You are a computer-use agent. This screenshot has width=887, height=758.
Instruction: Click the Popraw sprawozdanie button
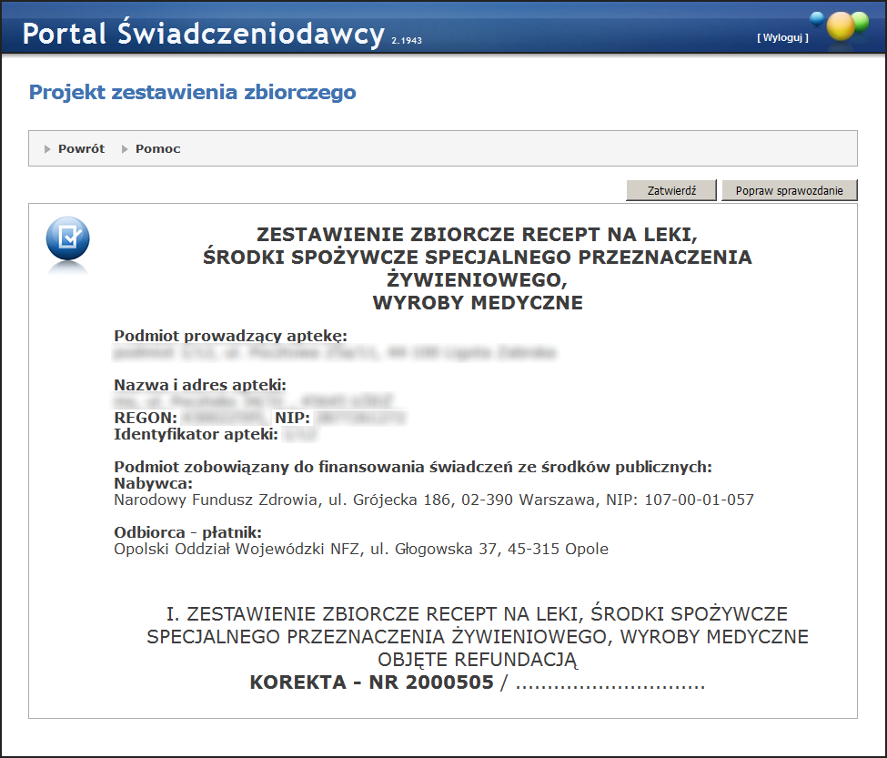(789, 190)
